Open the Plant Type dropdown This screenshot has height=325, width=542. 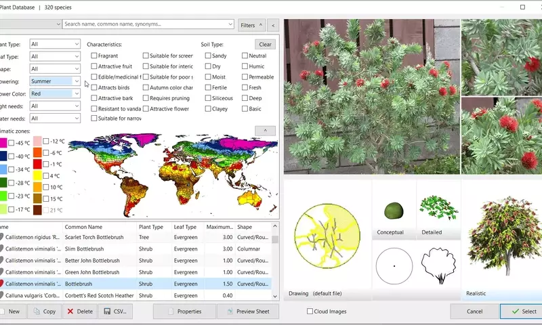[55, 44]
